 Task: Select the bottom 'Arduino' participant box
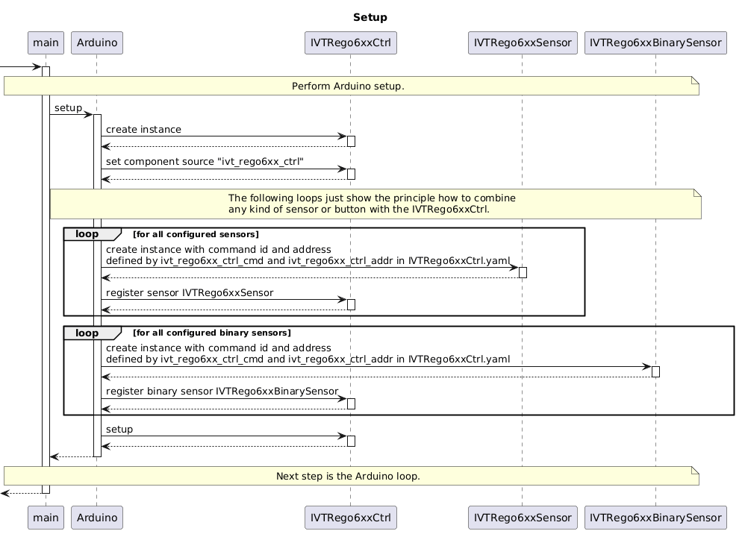click(97, 518)
